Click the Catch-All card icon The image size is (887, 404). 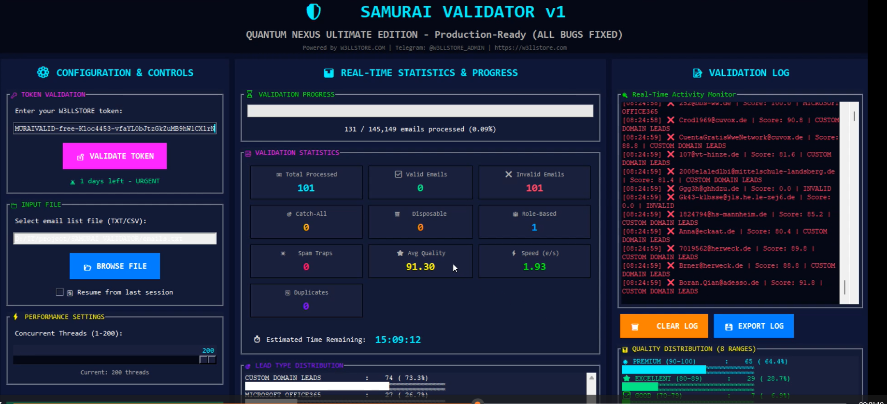289,214
